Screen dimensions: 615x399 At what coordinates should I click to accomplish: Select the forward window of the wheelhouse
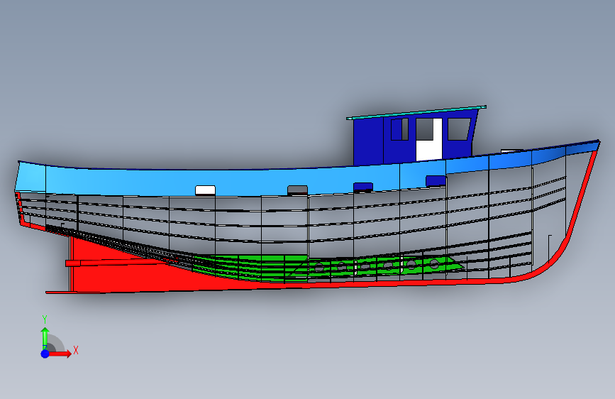point(458,129)
